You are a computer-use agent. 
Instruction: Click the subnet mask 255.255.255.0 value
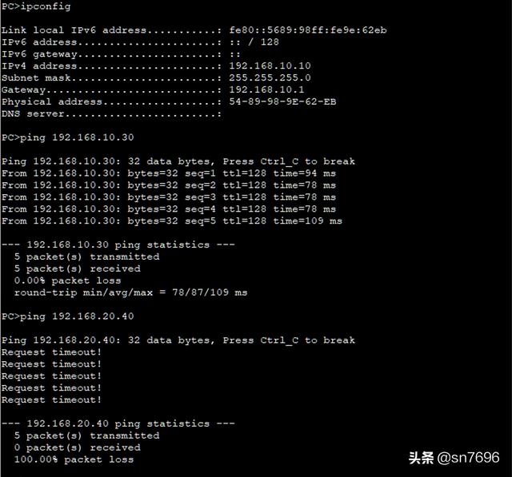click(x=270, y=78)
